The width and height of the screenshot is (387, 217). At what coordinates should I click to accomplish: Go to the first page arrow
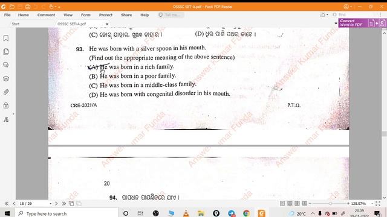coord(7,204)
